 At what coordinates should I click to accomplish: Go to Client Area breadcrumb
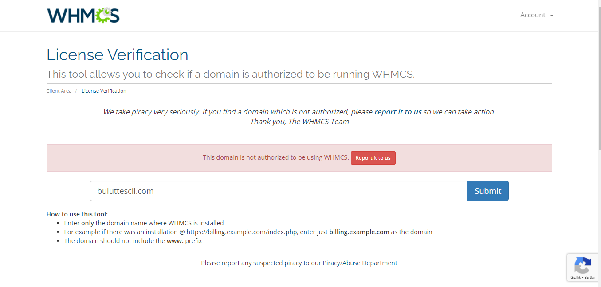pyautogui.click(x=59, y=91)
